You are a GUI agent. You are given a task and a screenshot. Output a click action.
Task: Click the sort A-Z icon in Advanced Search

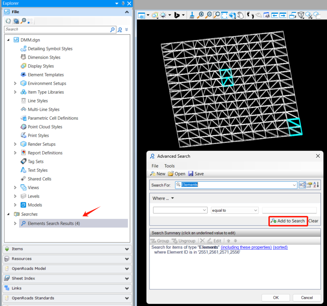click(316, 185)
